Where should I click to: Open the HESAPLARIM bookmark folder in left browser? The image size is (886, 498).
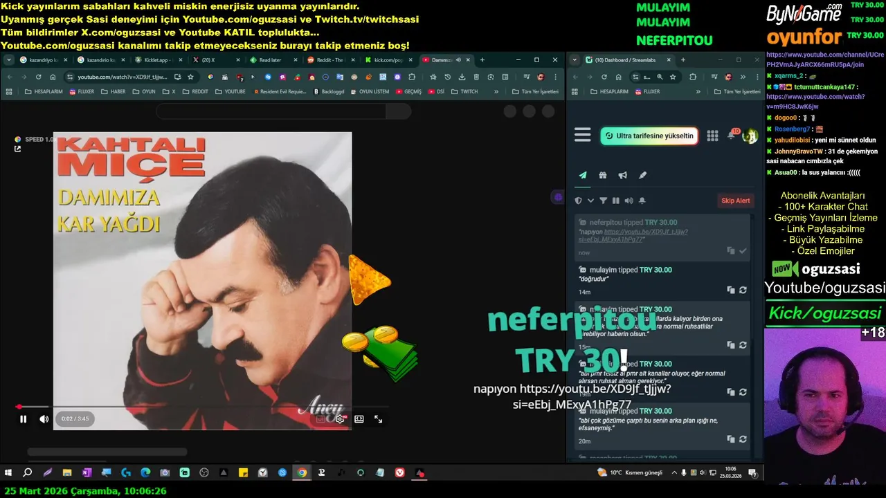click(44, 91)
